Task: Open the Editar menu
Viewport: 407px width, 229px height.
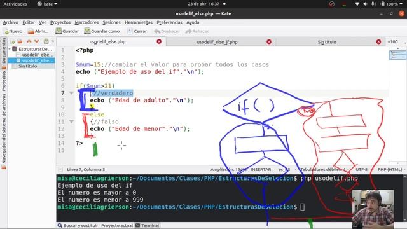Action: pos(28,23)
